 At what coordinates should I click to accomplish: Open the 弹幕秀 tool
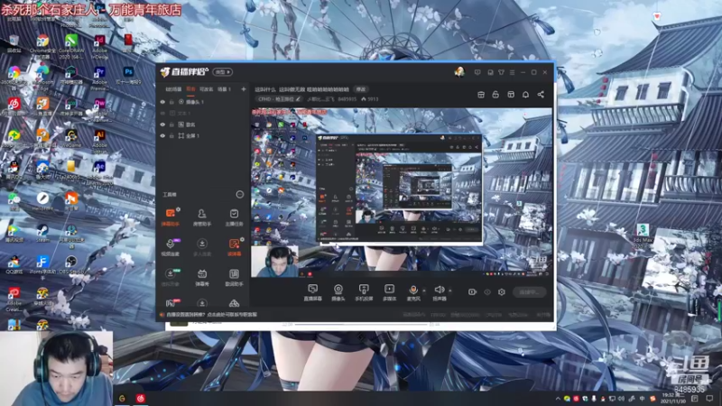click(201, 277)
